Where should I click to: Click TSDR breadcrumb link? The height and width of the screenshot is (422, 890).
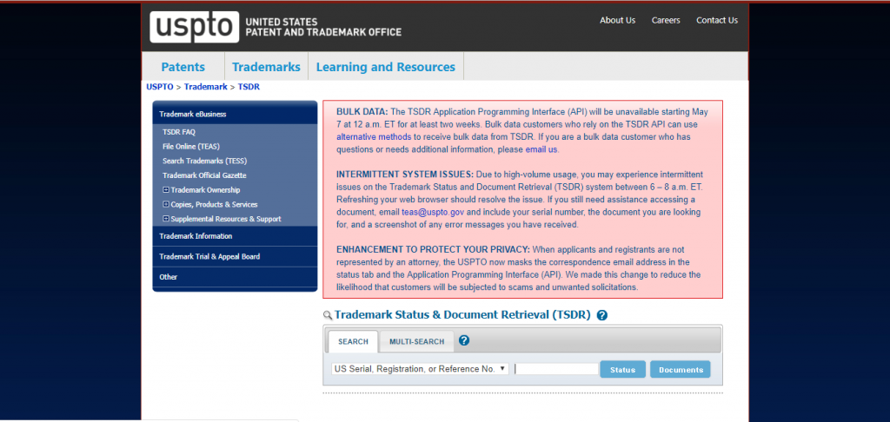click(x=249, y=87)
